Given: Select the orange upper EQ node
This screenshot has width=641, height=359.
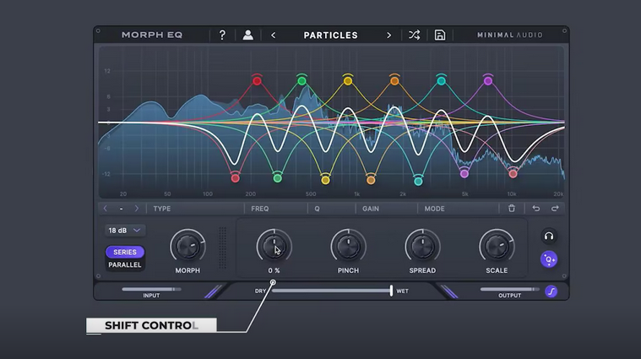Looking at the screenshot, I should [394, 81].
